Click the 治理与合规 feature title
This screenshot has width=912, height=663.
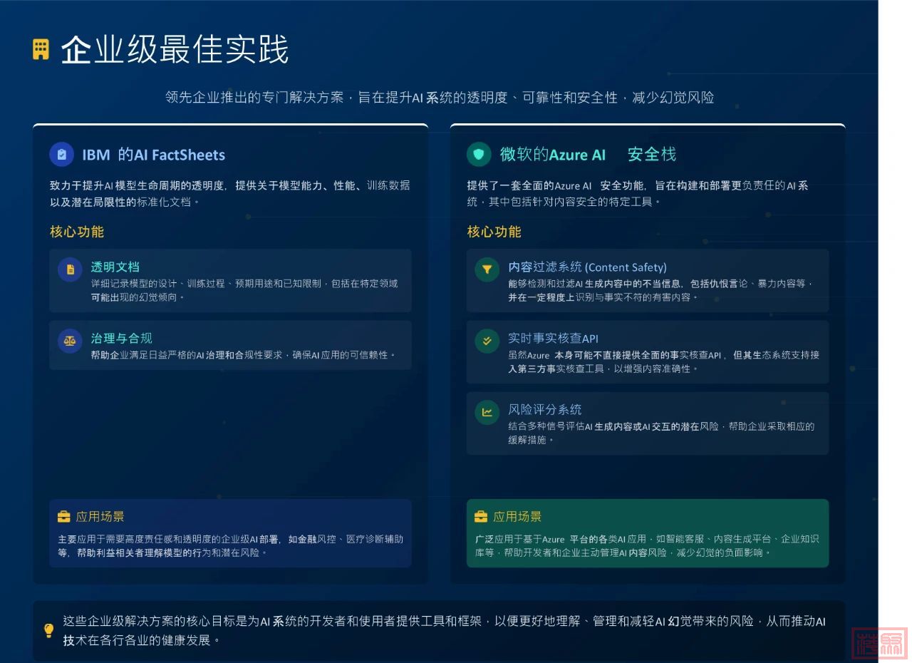121,339
